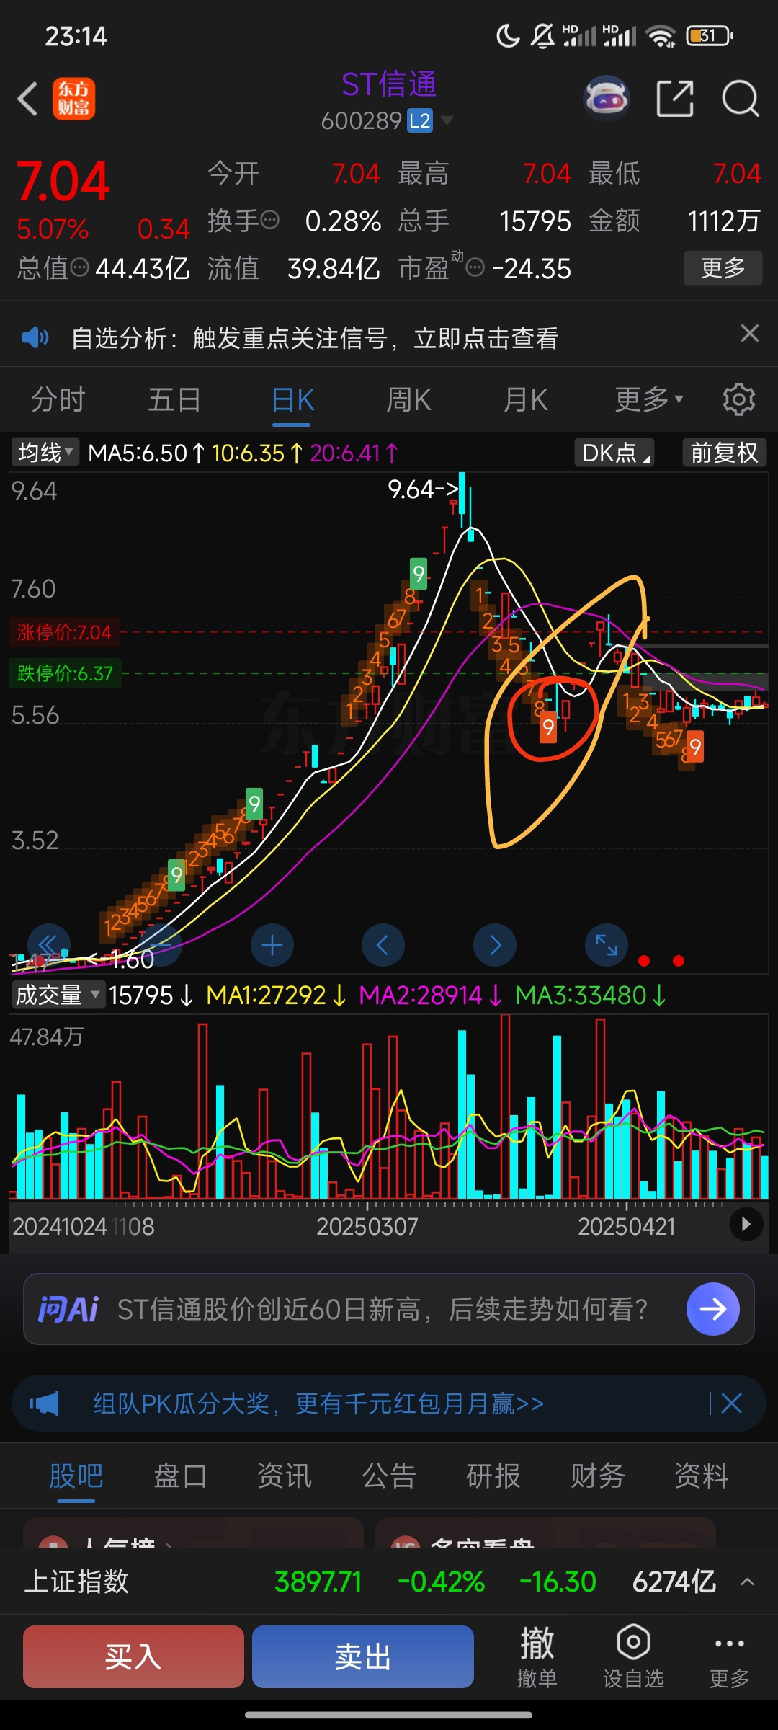
Task: Expand the 成交量 indicator dropdown
Action: 58,995
